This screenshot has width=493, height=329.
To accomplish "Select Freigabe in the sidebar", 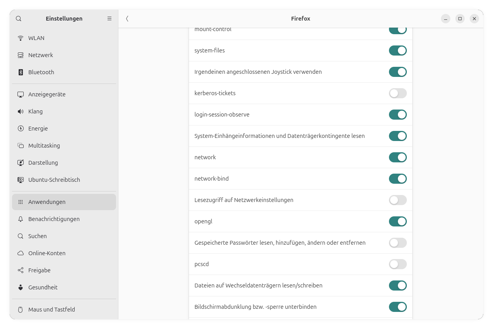I will click(x=64, y=270).
